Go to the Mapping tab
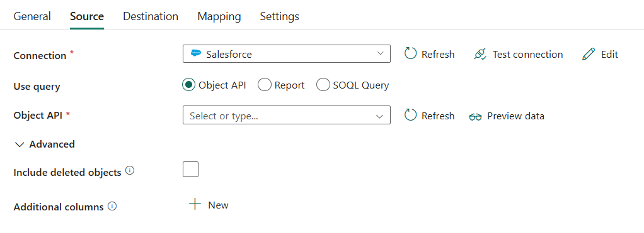The image size is (644, 233). pos(219,16)
